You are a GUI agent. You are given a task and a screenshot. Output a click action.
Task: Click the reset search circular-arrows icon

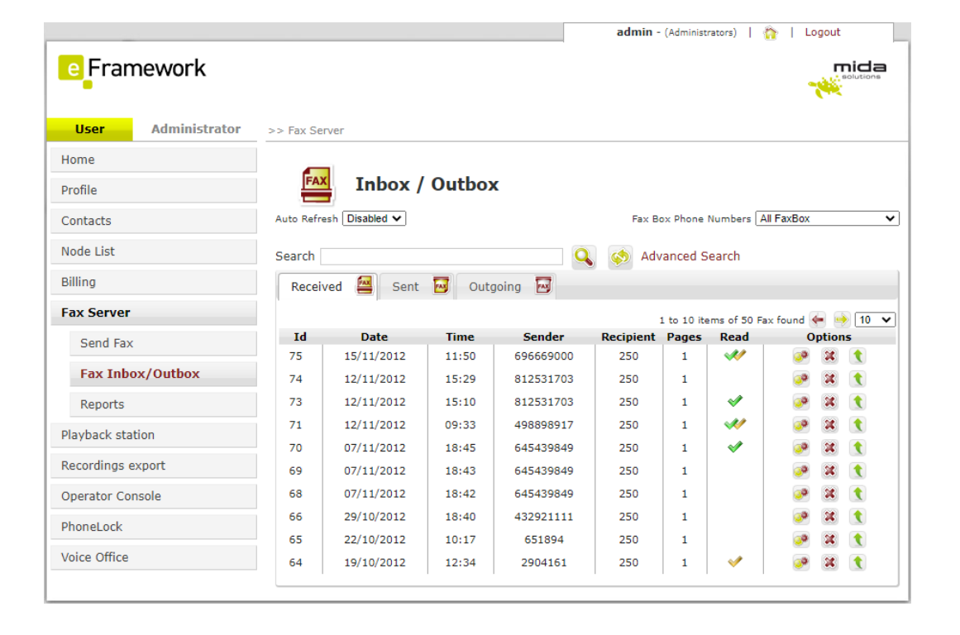pyautogui.click(x=618, y=257)
